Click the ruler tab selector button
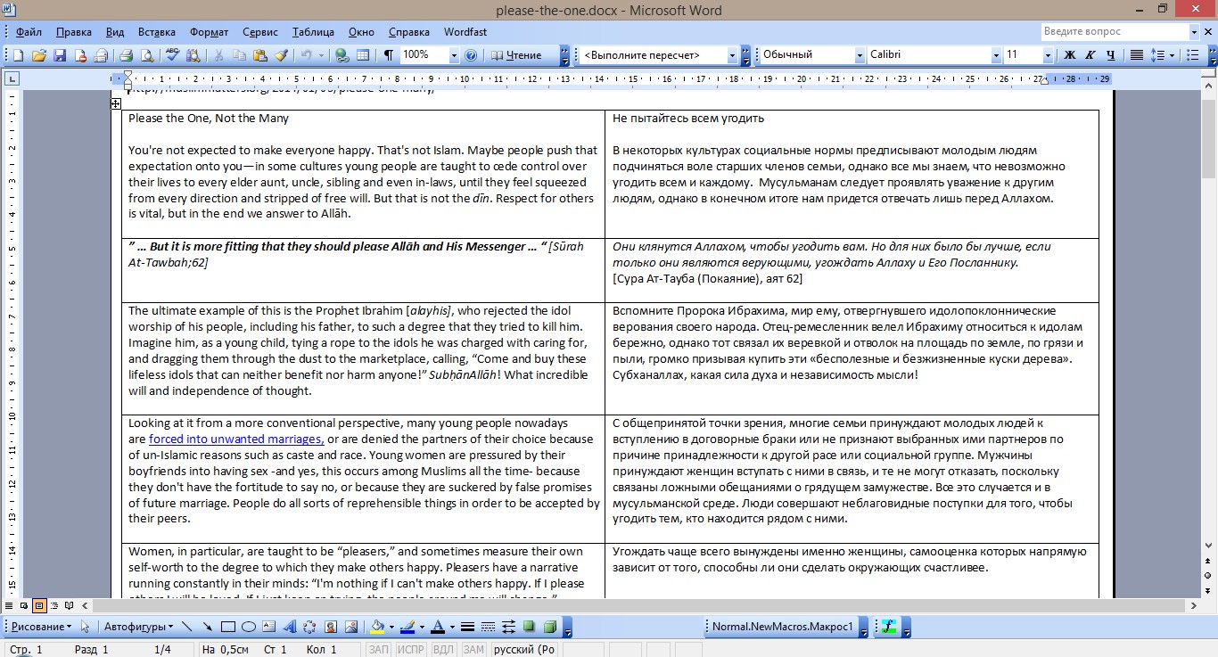The image size is (1218, 657). tap(12, 79)
